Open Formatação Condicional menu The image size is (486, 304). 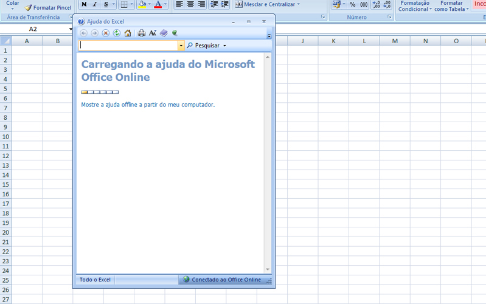[x=415, y=6]
